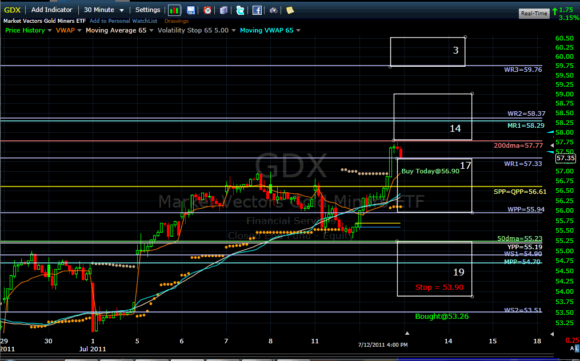
Task: Click the 3.15% percent change value
Action: point(569,18)
